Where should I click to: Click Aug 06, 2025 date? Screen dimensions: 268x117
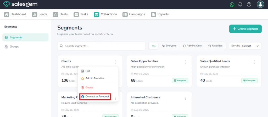[x=140, y=110]
